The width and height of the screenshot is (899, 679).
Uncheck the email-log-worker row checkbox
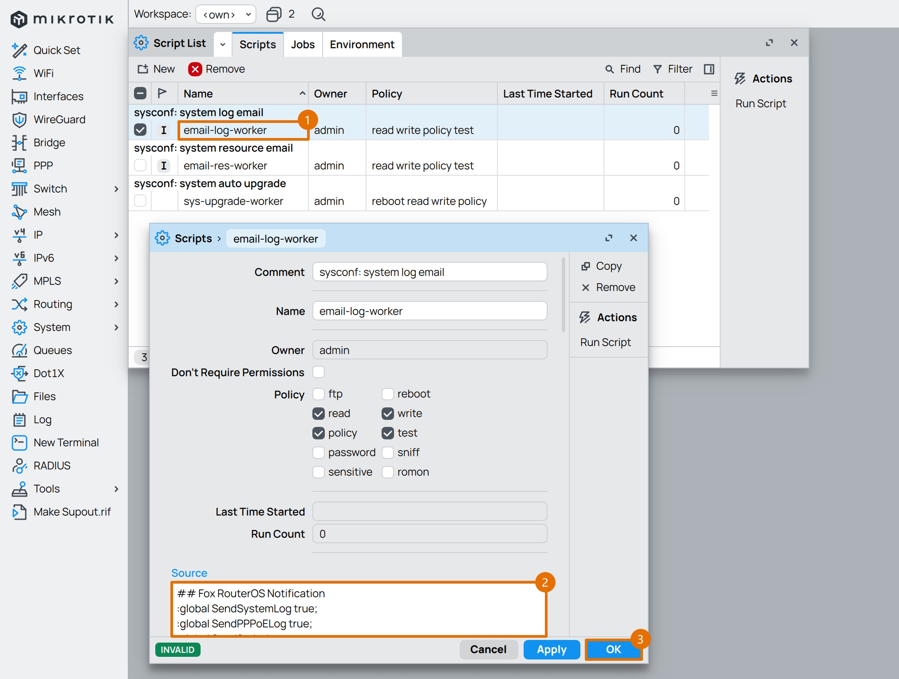point(140,130)
